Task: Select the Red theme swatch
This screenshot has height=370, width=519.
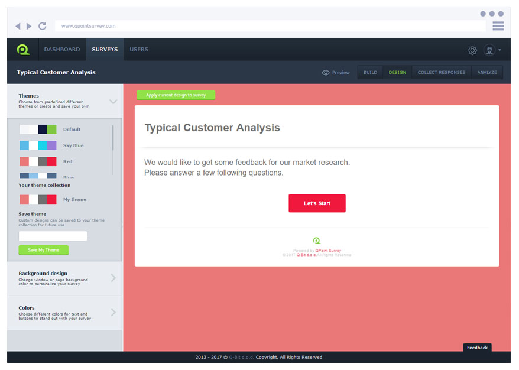Action: (38, 161)
